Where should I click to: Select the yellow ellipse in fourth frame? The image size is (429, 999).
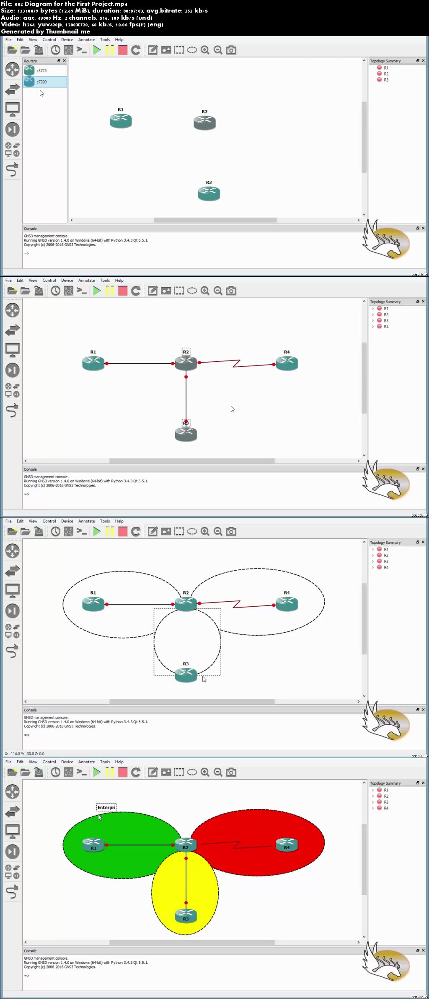click(x=185, y=893)
